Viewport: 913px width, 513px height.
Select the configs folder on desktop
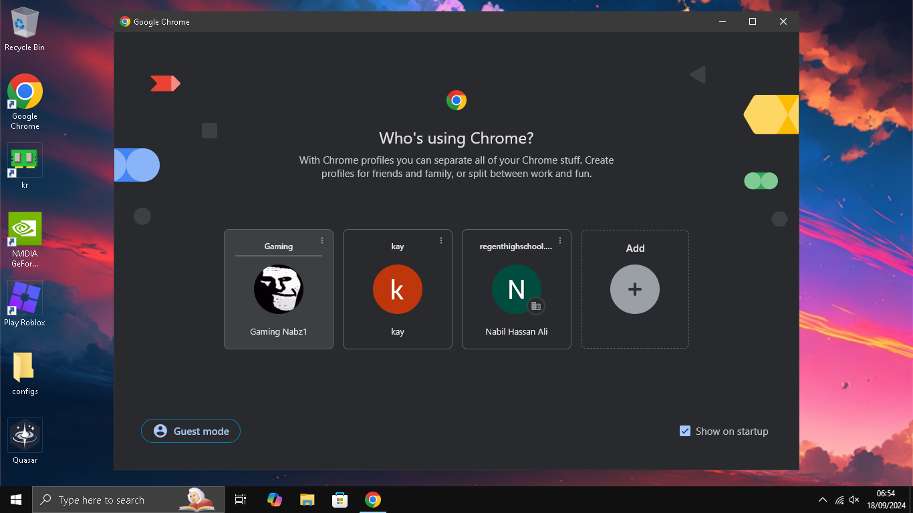coord(25,373)
